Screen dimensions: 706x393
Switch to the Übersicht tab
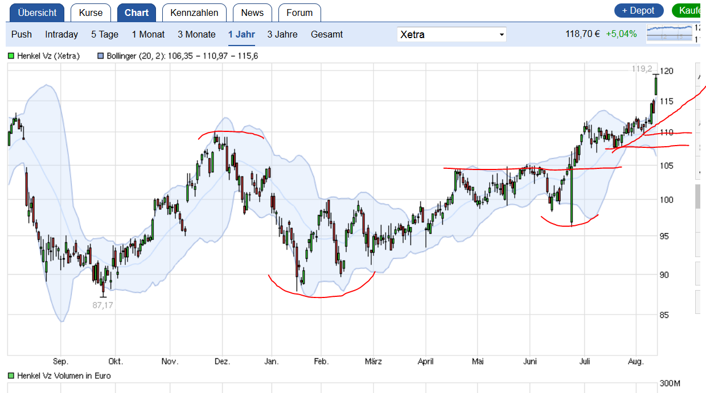(36, 13)
